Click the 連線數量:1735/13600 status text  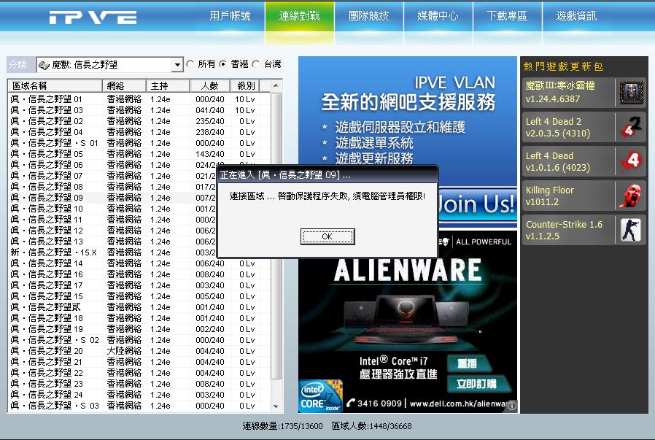point(283,426)
